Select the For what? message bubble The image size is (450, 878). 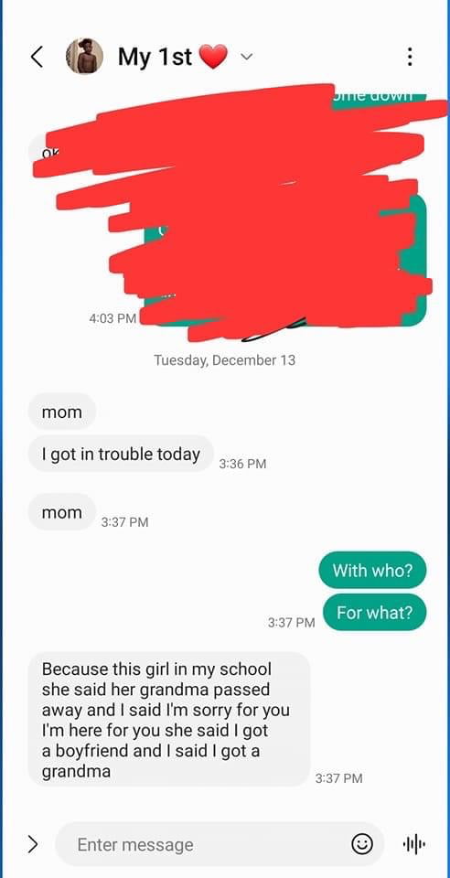point(374,613)
